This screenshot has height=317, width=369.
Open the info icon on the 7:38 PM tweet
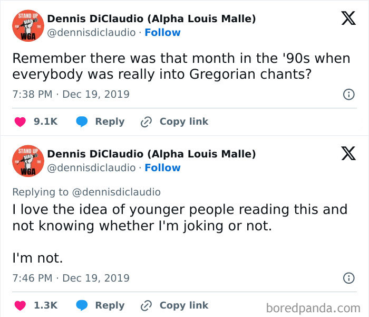click(x=348, y=95)
